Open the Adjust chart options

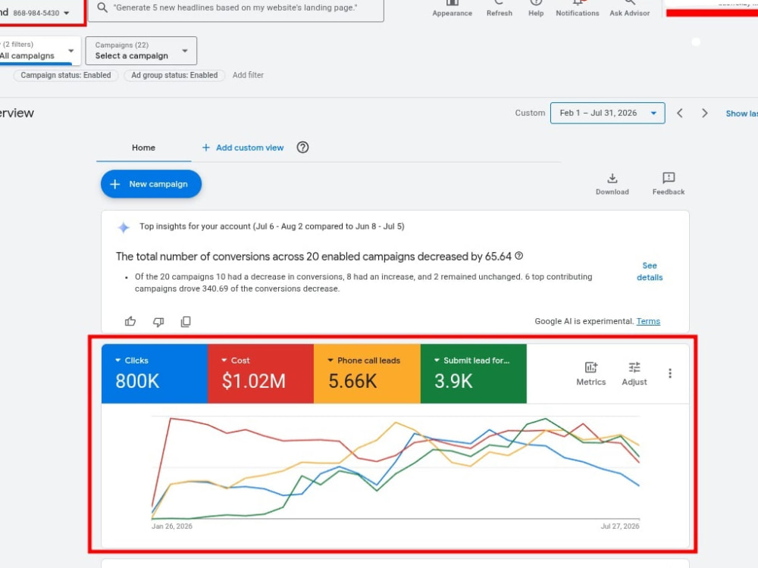pyautogui.click(x=634, y=373)
